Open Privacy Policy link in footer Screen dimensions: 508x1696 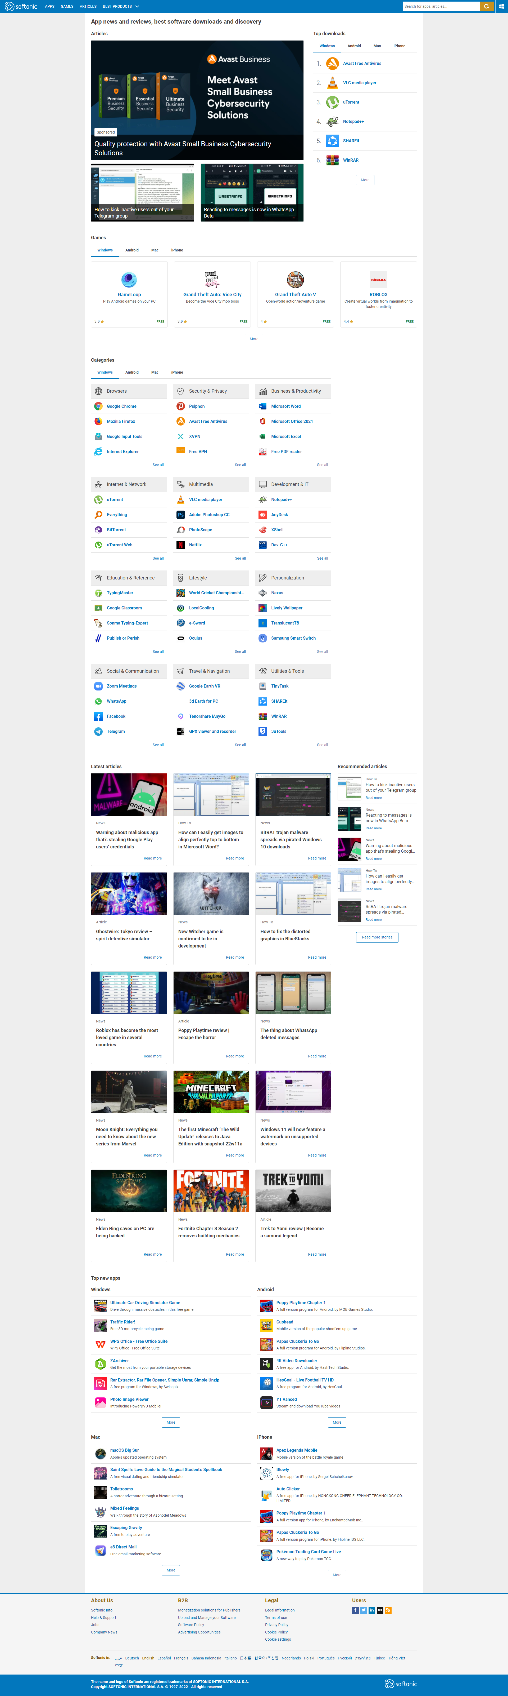[277, 1625]
